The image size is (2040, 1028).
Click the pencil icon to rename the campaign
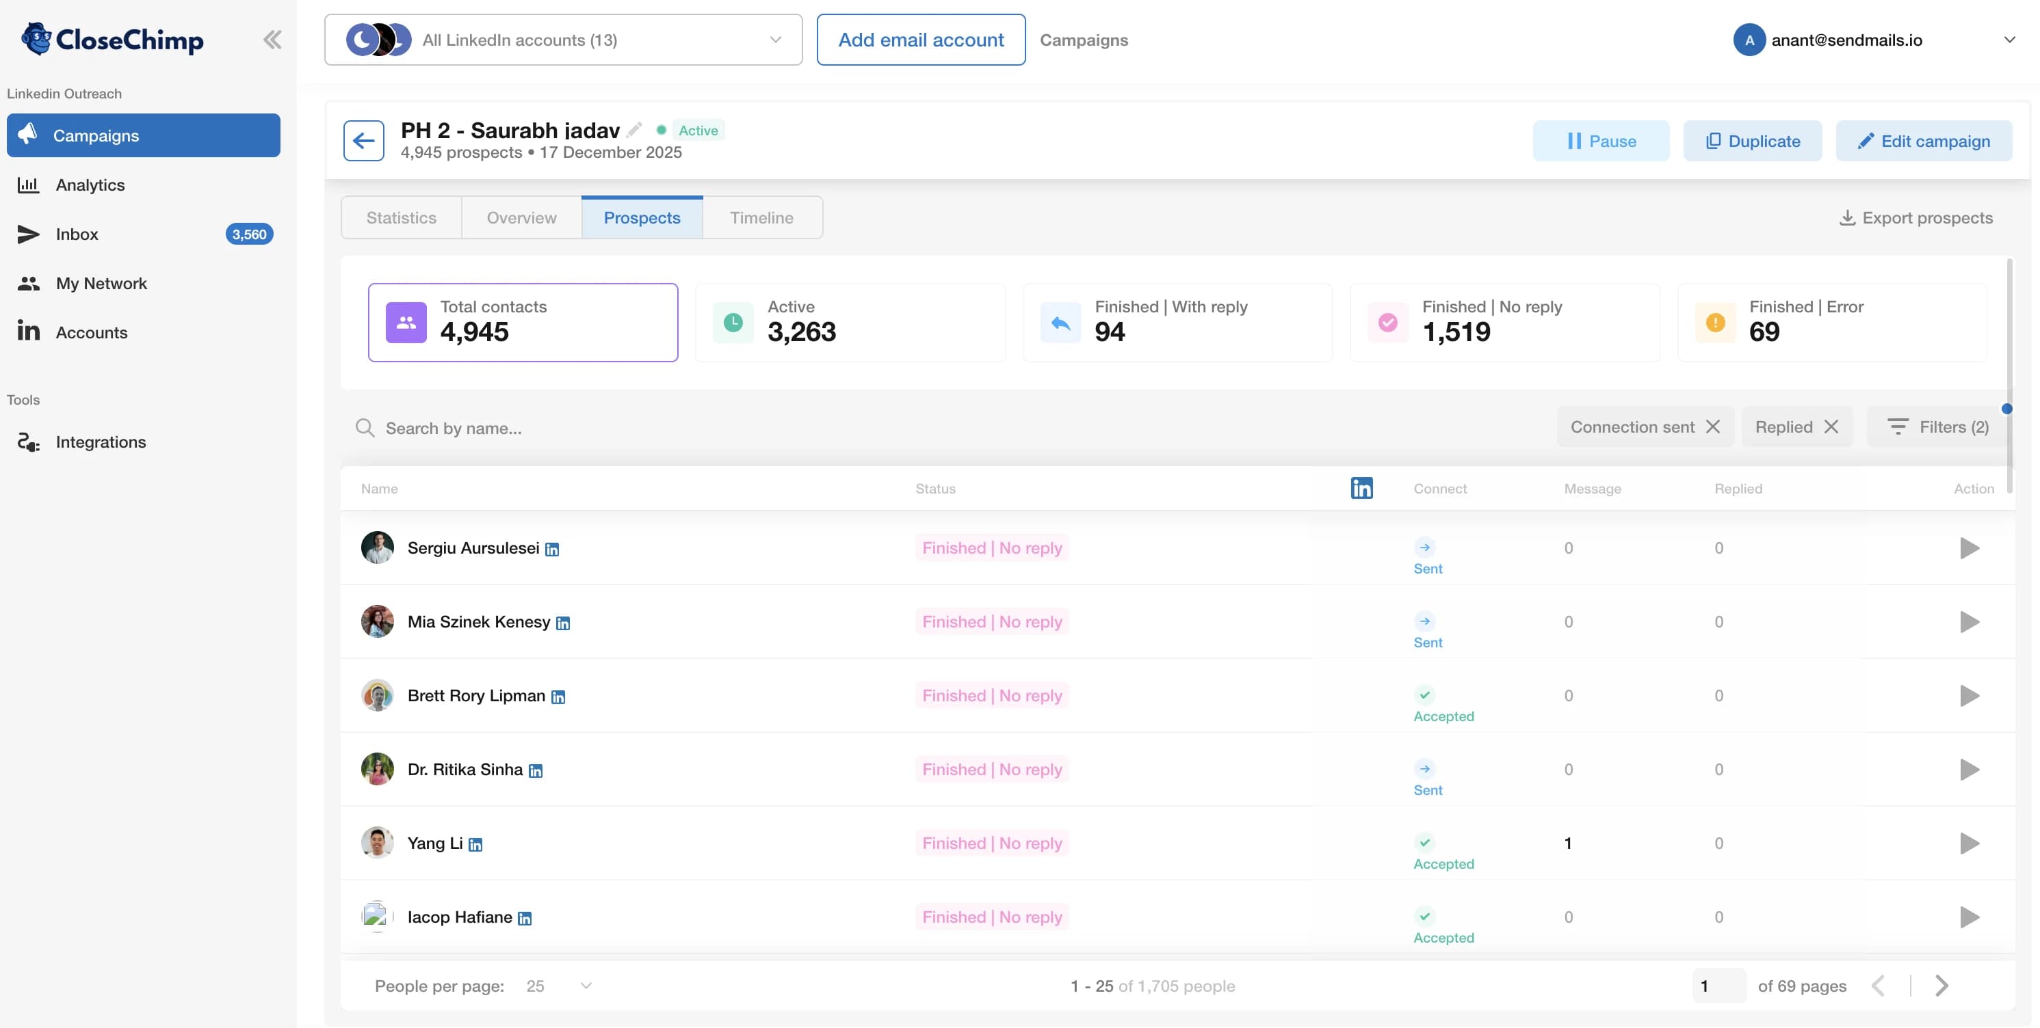click(634, 129)
